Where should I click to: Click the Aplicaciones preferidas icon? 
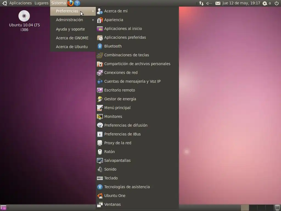[100, 37]
